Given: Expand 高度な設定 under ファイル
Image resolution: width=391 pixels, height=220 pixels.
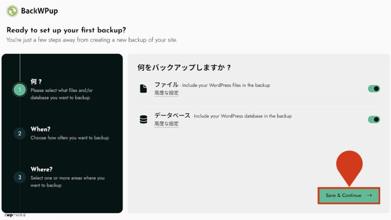Looking at the screenshot, I should (166, 93).
